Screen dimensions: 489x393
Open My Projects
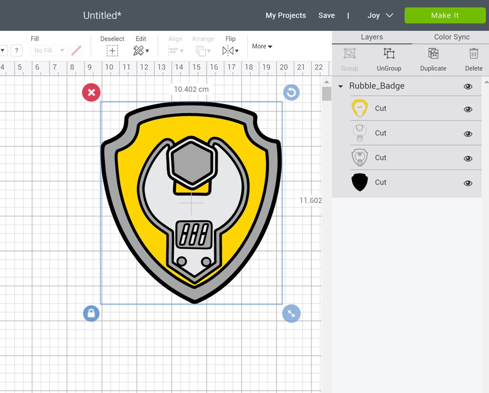tap(286, 15)
